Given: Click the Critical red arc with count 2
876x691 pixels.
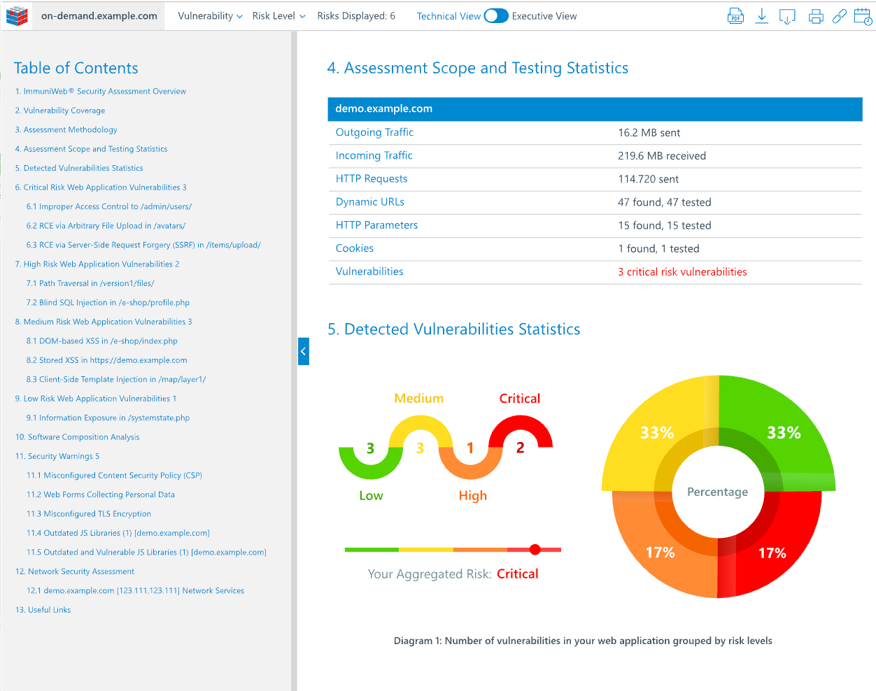Looking at the screenshot, I should tap(521, 432).
